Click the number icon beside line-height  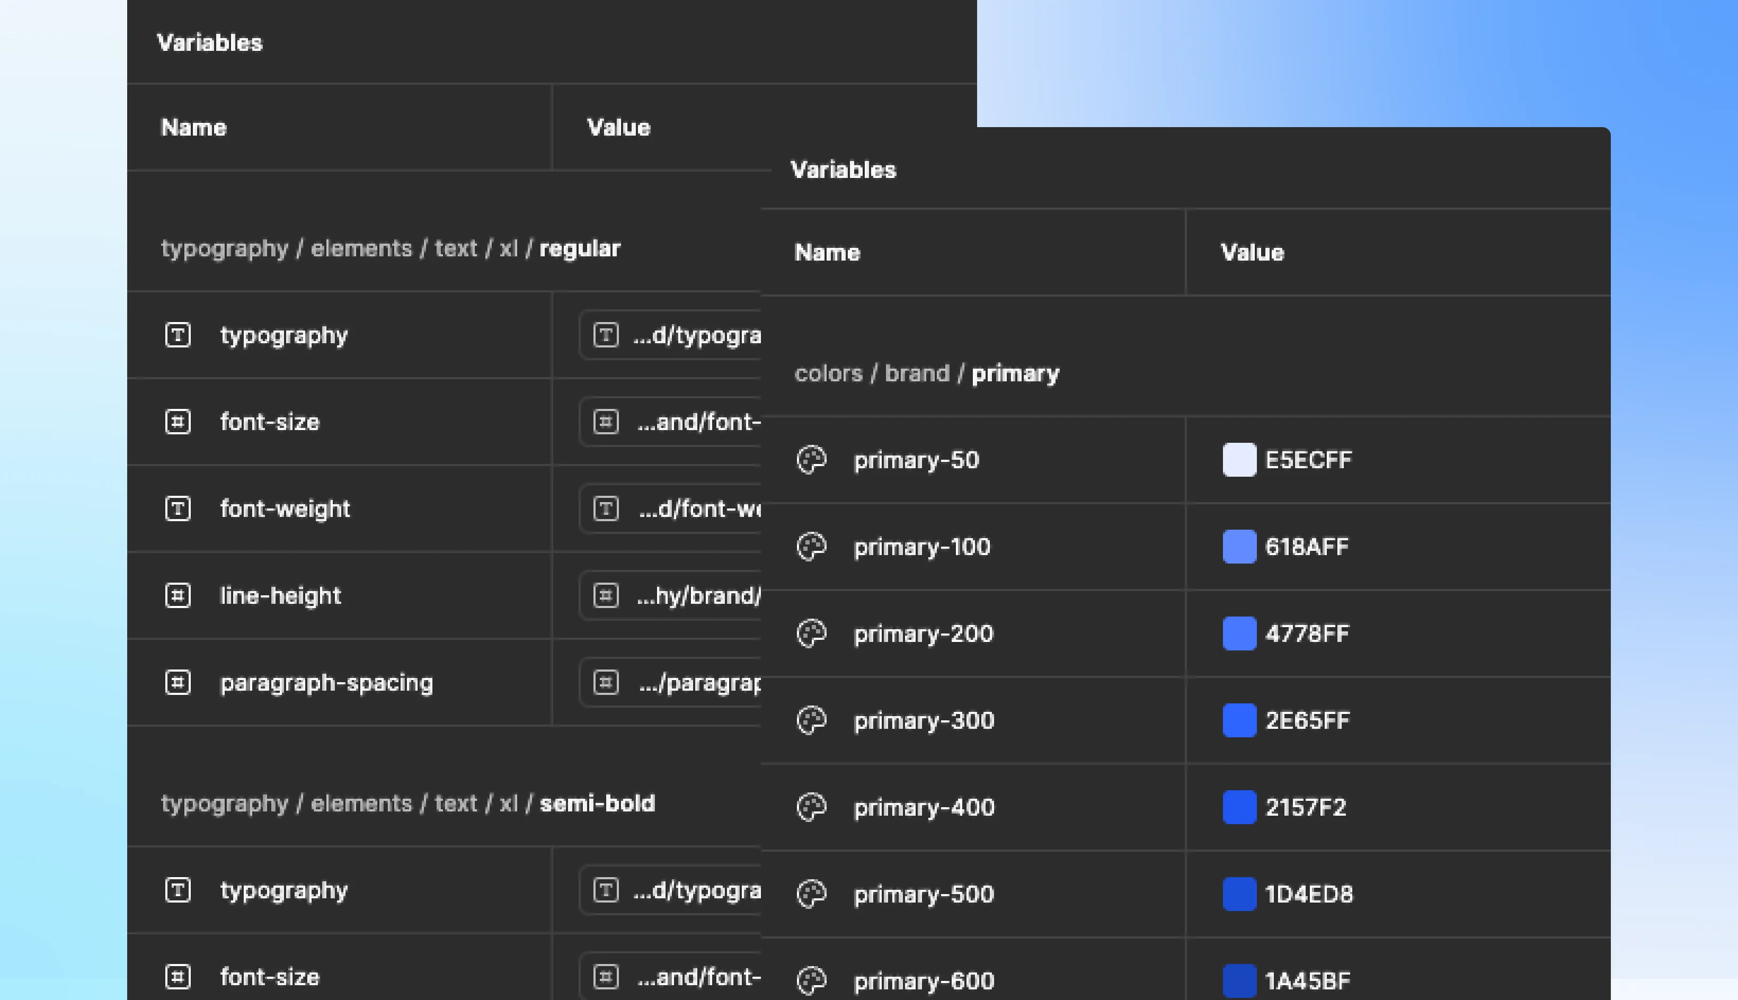tap(178, 595)
